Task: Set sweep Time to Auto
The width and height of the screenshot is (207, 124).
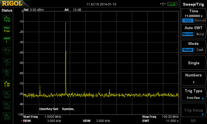Action: 188,20
